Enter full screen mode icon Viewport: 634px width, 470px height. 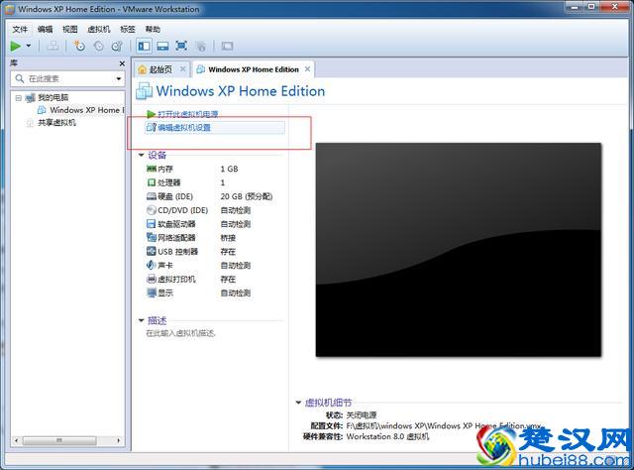click(181, 46)
